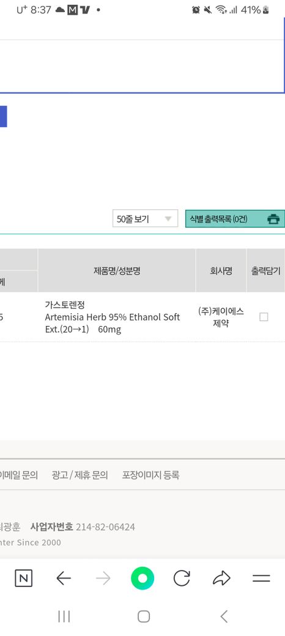The height and width of the screenshot is (636, 285).
Task: Open the 가스토렌정 product name
Action: click(x=64, y=305)
